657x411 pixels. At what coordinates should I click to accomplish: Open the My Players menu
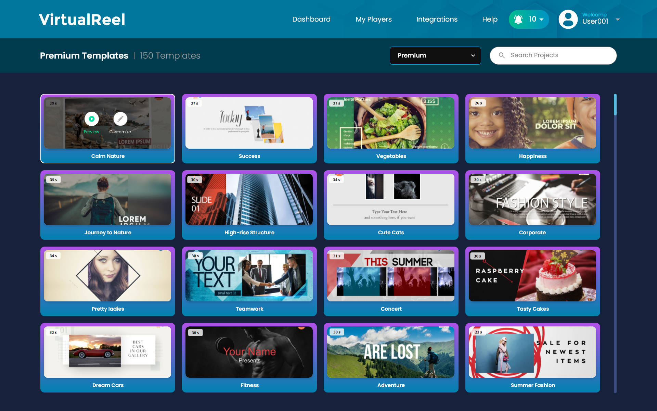(374, 19)
